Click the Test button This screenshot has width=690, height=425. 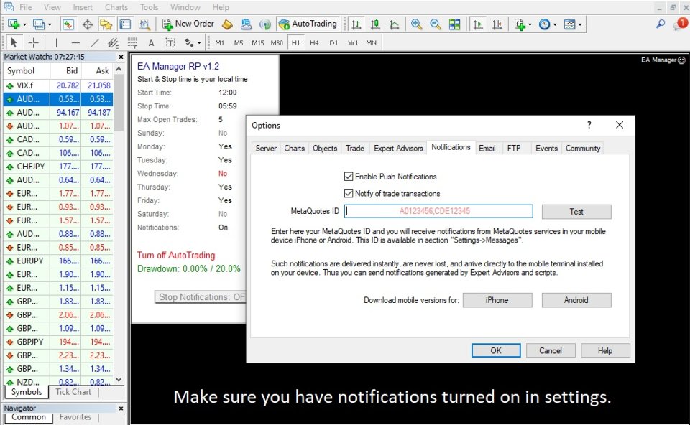576,212
